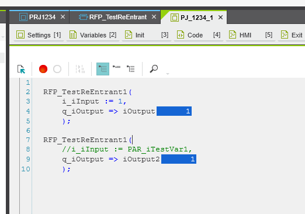Open the Init [3] section

click(x=147, y=35)
